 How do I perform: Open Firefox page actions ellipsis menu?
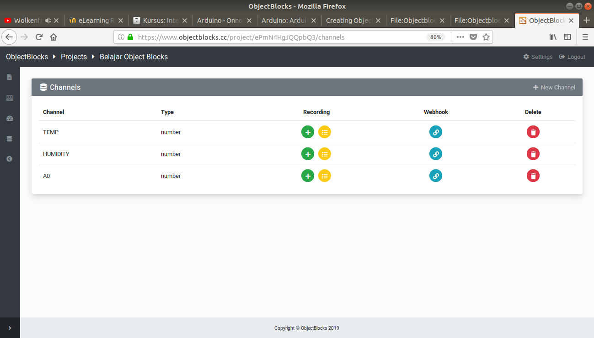coord(460,37)
